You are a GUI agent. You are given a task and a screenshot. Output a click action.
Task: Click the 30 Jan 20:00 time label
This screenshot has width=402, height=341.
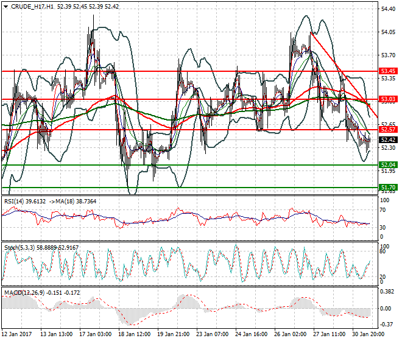pyautogui.click(x=368, y=334)
